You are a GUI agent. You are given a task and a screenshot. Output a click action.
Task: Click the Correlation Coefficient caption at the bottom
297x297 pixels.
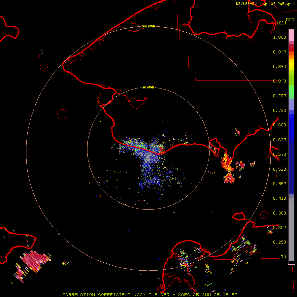point(150,295)
